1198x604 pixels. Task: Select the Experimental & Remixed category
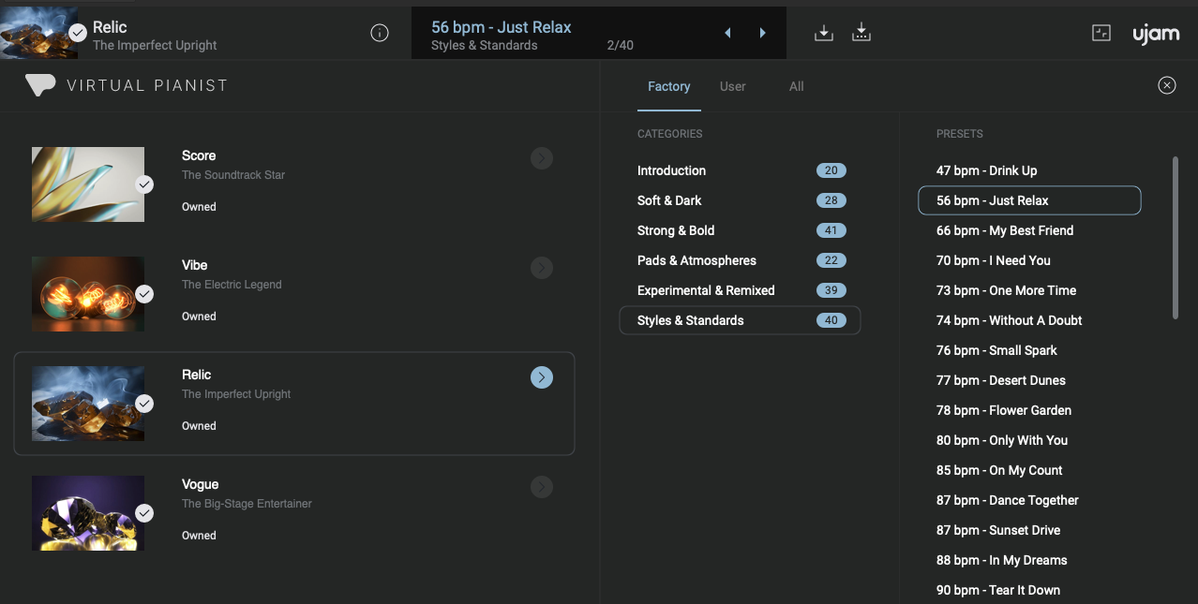pos(740,290)
